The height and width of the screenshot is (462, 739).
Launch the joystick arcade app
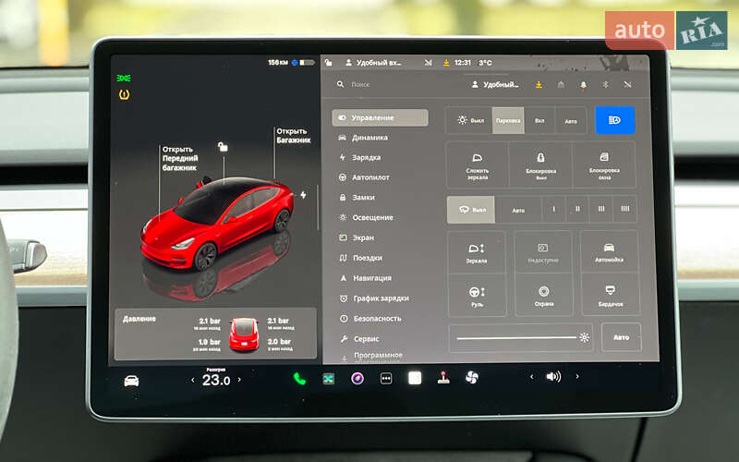(x=443, y=377)
